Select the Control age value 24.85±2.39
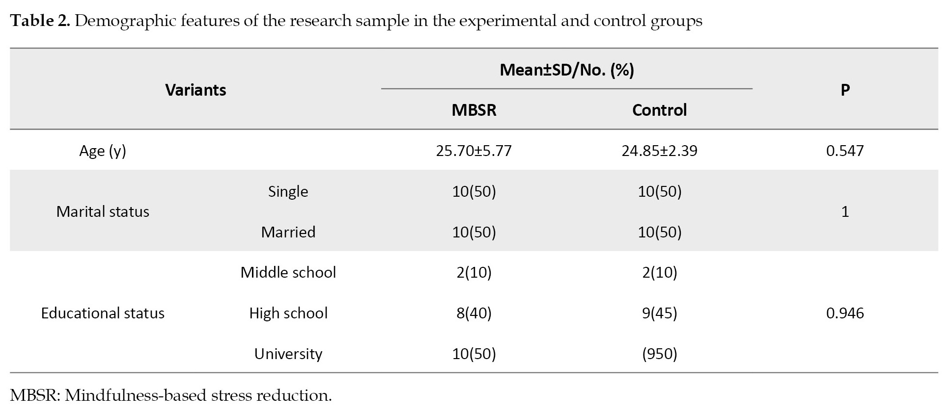 pyautogui.click(x=659, y=151)
